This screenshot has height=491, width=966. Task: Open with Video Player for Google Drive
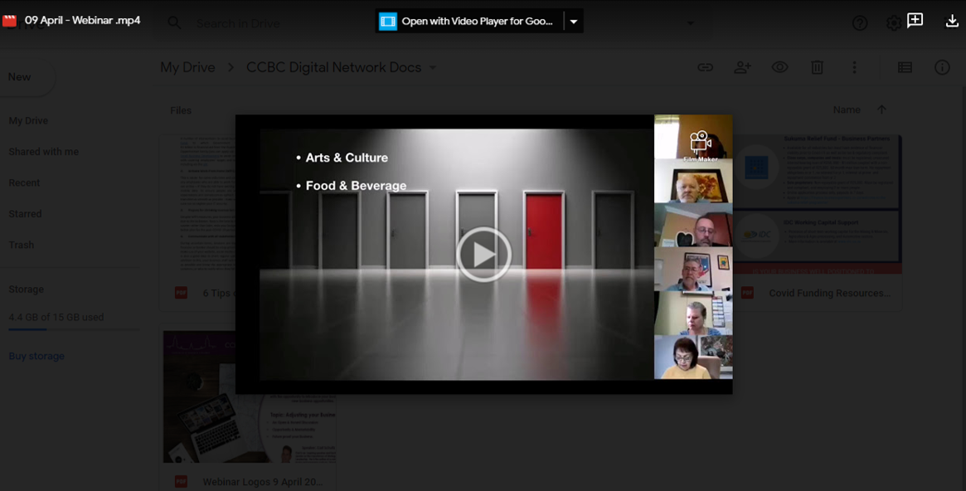[468, 22]
